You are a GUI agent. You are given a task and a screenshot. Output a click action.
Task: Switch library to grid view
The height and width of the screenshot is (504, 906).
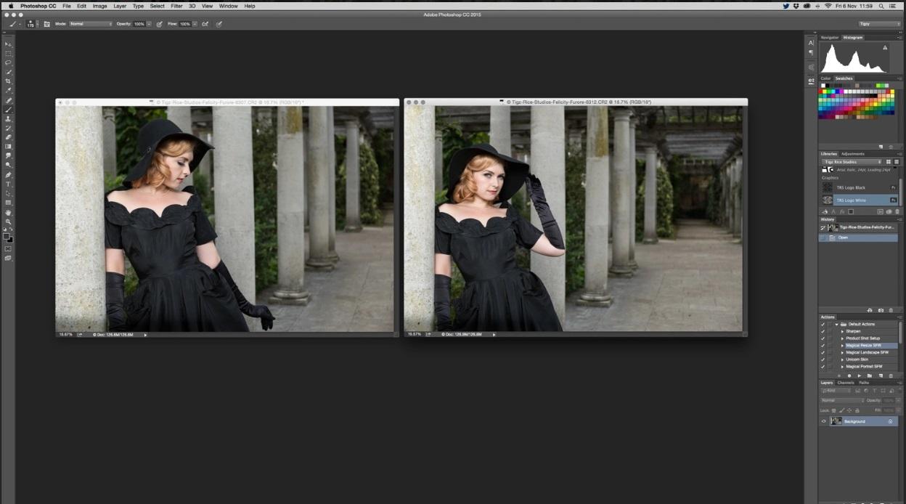click(888, 162)
